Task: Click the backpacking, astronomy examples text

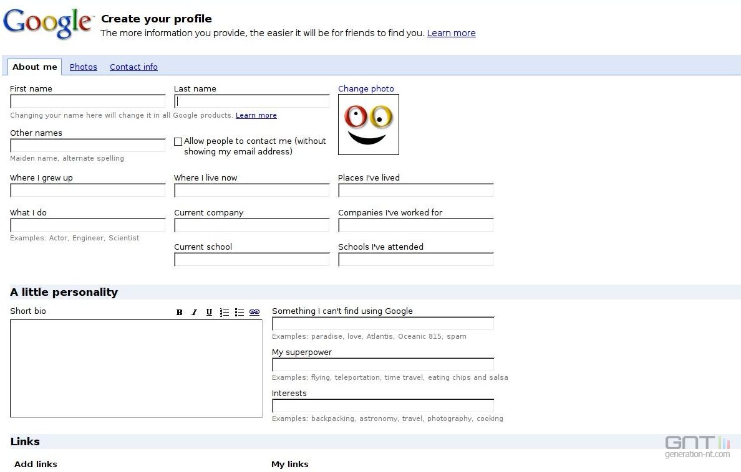Action: point(387,418)
